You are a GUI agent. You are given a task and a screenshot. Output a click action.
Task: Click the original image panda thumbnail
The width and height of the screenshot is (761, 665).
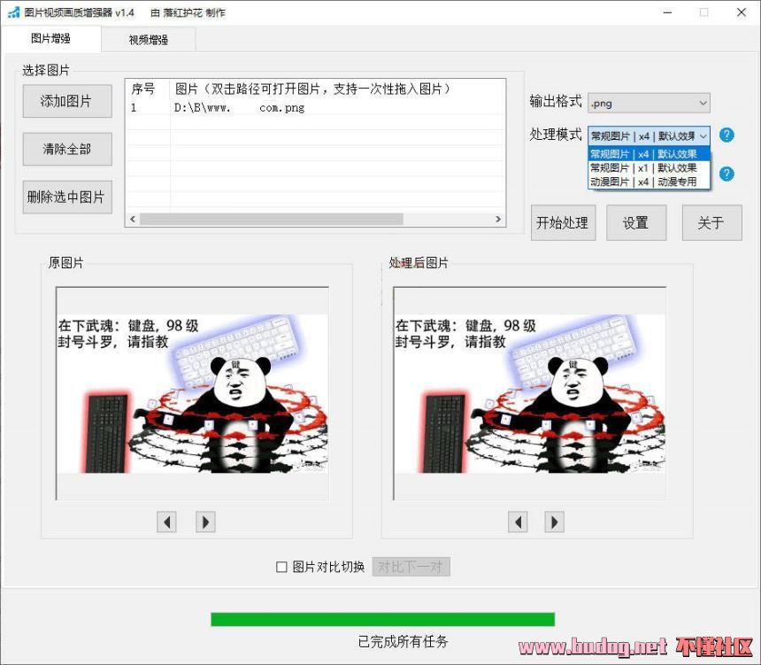193,393
